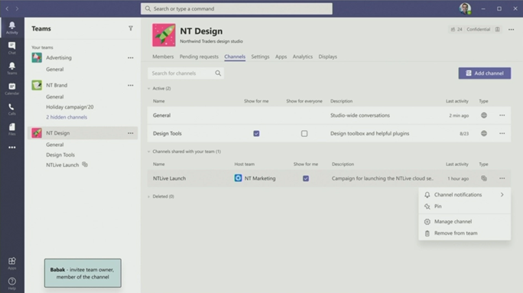Click NT Marketing host team icon
This screenshot has height=293, width=523.
pos(238,178)
